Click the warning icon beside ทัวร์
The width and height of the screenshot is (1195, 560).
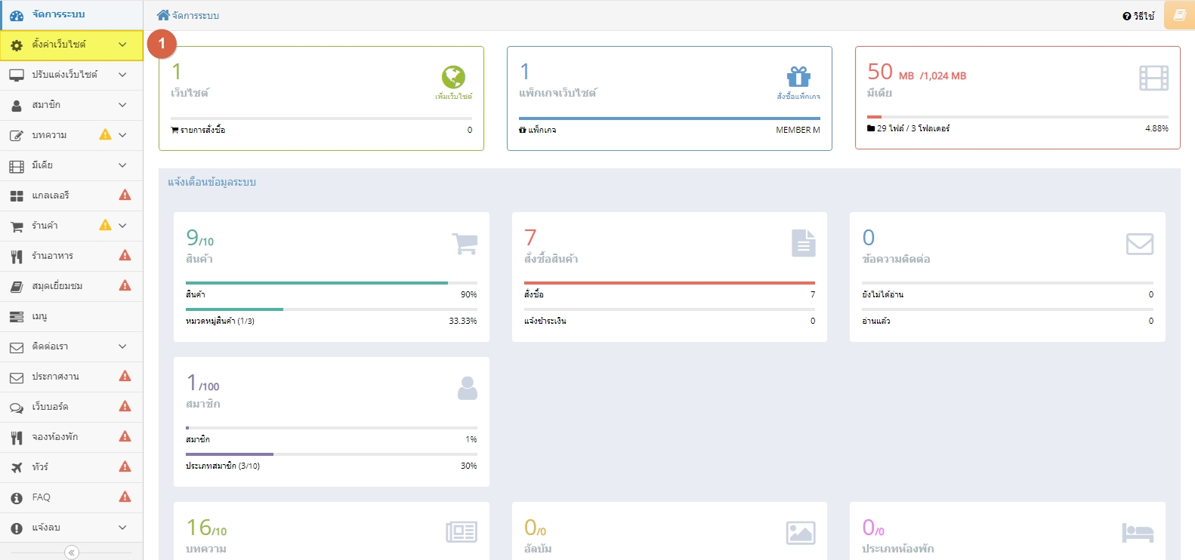125,466
